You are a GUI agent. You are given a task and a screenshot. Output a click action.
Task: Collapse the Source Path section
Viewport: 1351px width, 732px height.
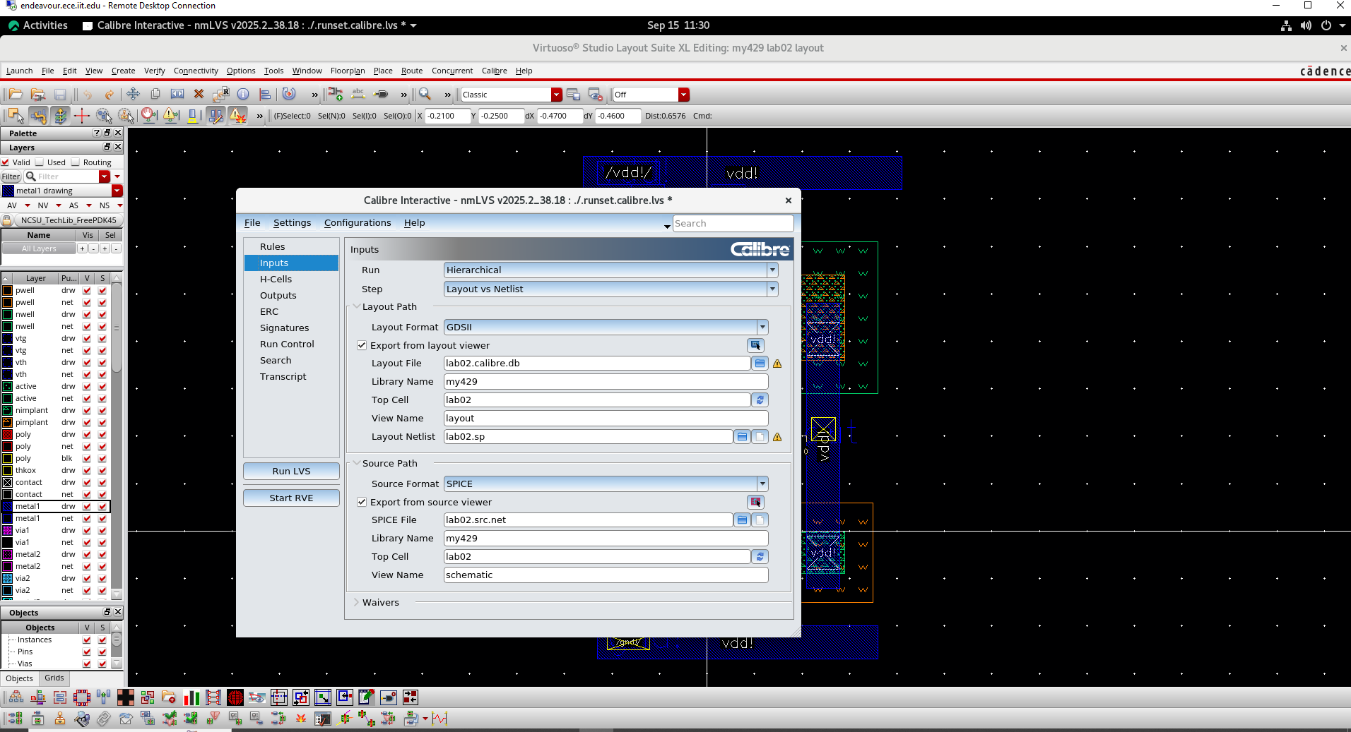tap(357, 463)
